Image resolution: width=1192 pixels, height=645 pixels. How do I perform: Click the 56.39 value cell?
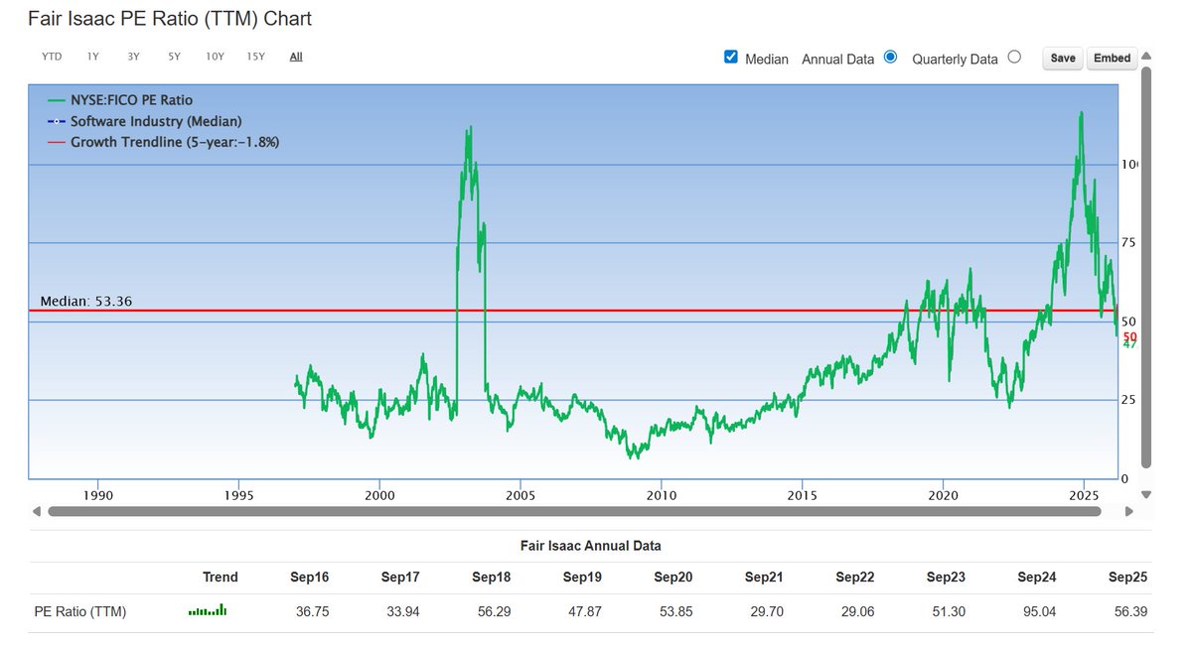[1131, 611]
